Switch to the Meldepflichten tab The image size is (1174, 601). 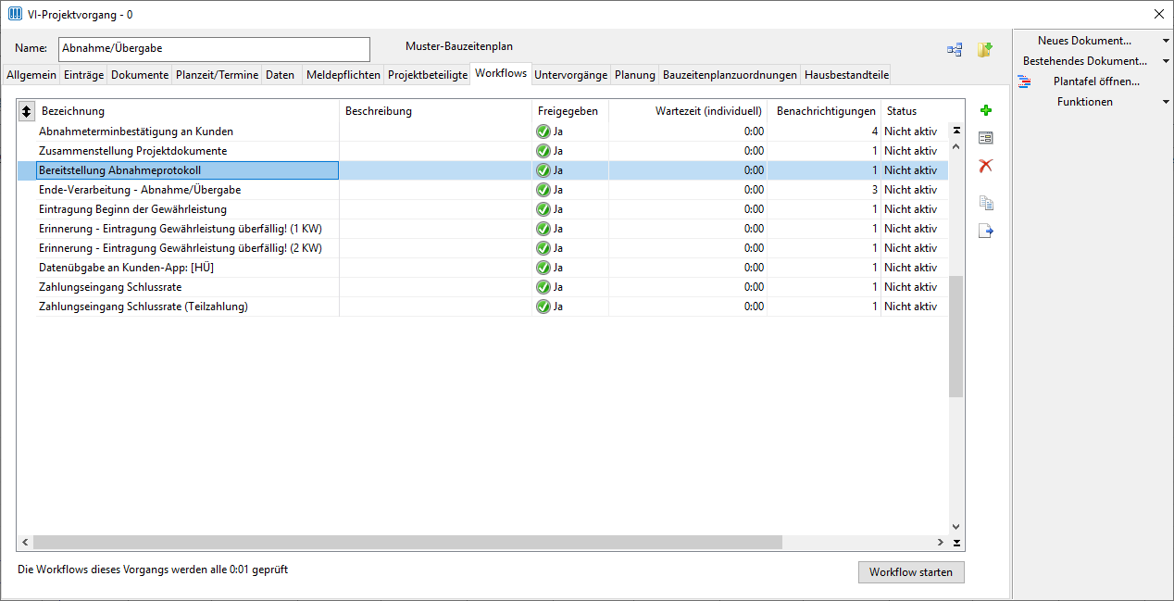343,75
